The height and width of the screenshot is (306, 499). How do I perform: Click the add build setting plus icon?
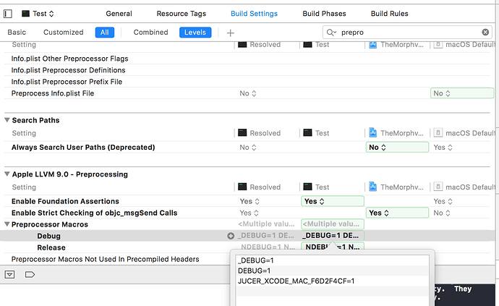point(231,33)
